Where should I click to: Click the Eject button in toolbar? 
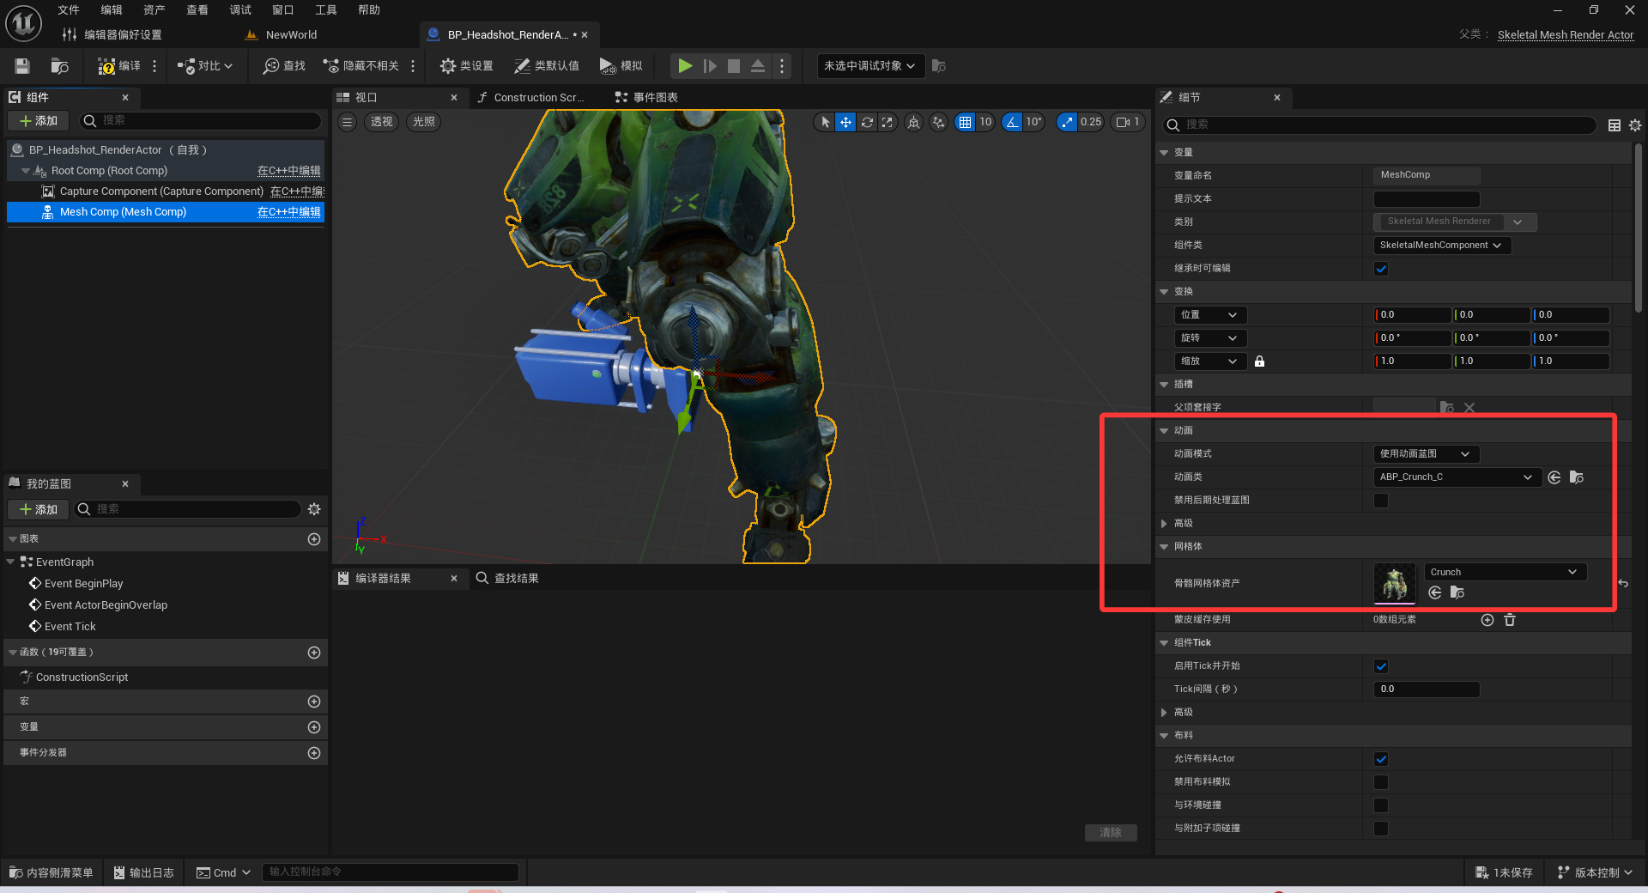[x=758, y=66]
